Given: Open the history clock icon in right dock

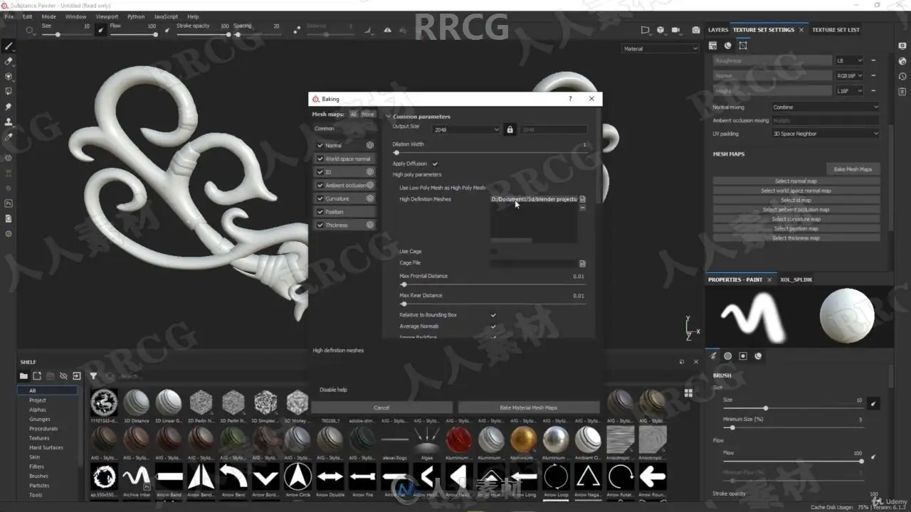Looking at the screenshot, I should [902, 76].
